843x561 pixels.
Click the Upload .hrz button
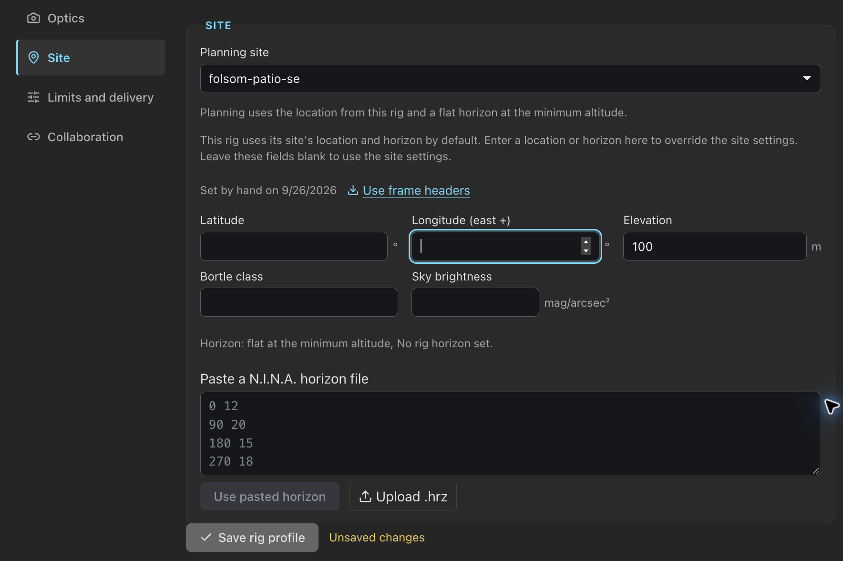(403, 497)
